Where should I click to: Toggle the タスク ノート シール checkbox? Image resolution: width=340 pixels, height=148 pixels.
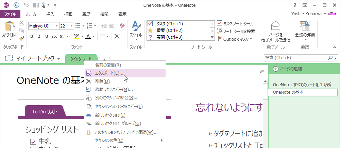[219, 23]
